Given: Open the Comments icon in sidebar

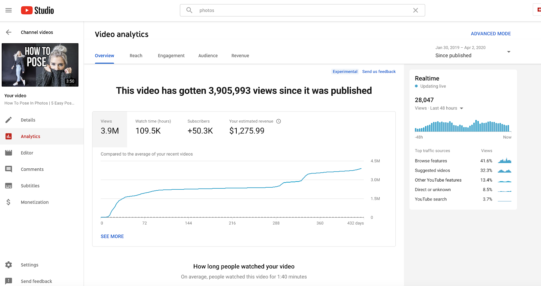Looking at the screenshot, I should tap(8, 169).
